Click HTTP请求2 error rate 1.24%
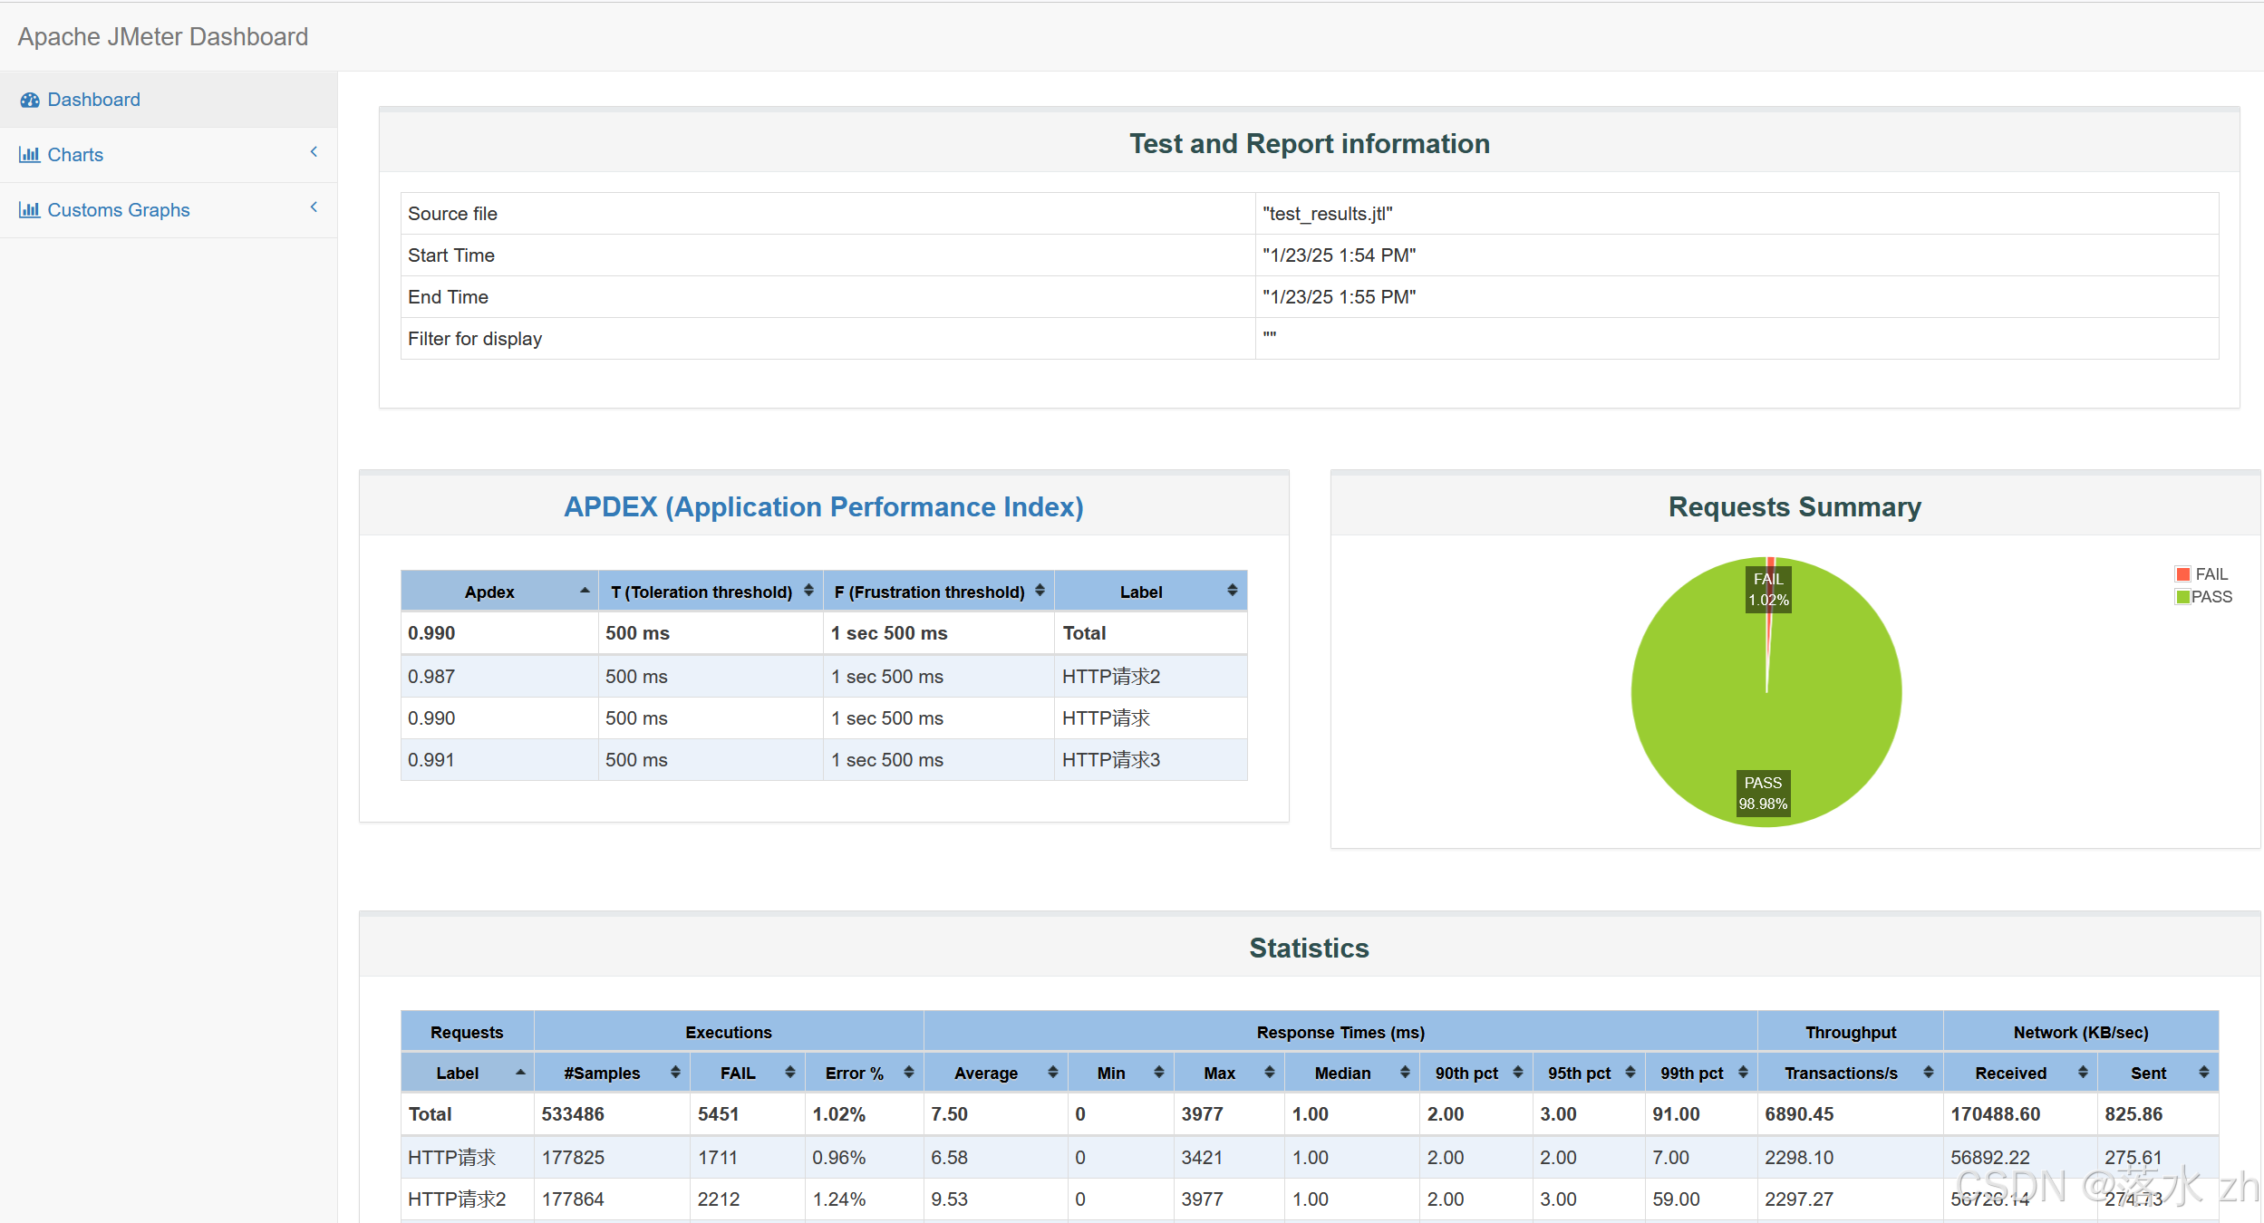Image resolution: width=2264 pixels, height=1223 pixels. (x=838, y=1199)
